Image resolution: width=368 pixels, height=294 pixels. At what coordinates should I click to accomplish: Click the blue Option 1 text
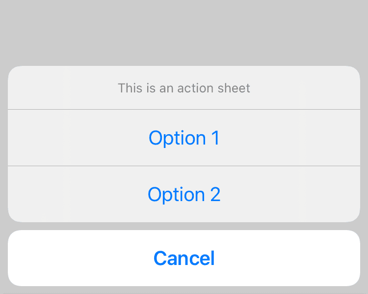pos(184,138)
